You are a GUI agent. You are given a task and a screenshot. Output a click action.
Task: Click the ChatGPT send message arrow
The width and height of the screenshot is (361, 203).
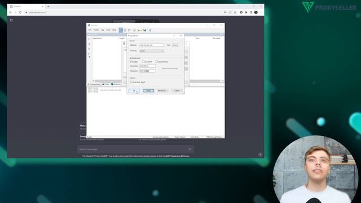pyautogui.click(x=190, y=149)
